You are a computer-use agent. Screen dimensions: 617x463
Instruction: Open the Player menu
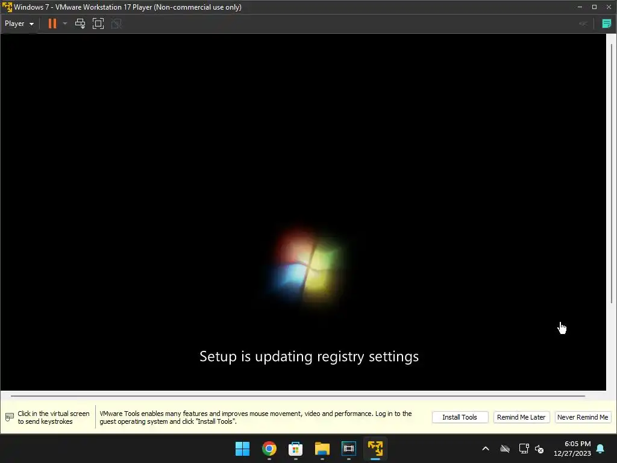point(19,24)
